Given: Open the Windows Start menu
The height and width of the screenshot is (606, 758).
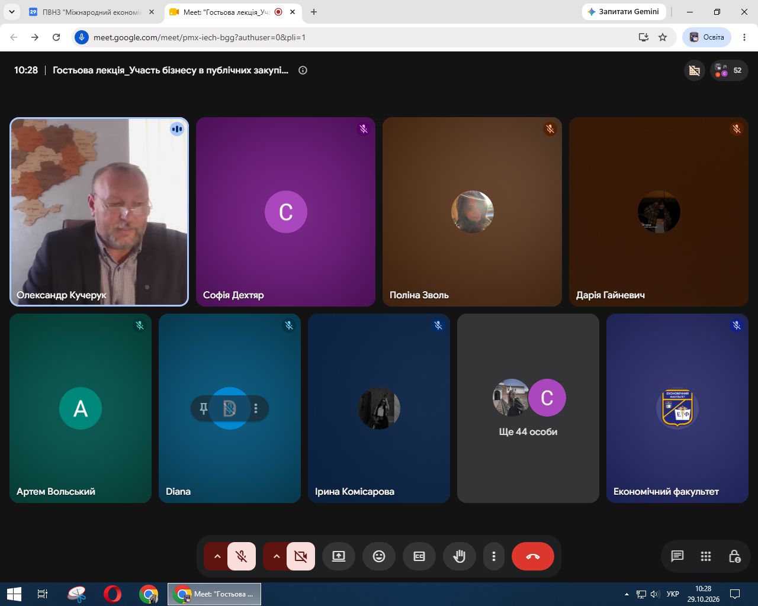Looking at the screenshot, I should pyautogui.click(x=14, y=594).
